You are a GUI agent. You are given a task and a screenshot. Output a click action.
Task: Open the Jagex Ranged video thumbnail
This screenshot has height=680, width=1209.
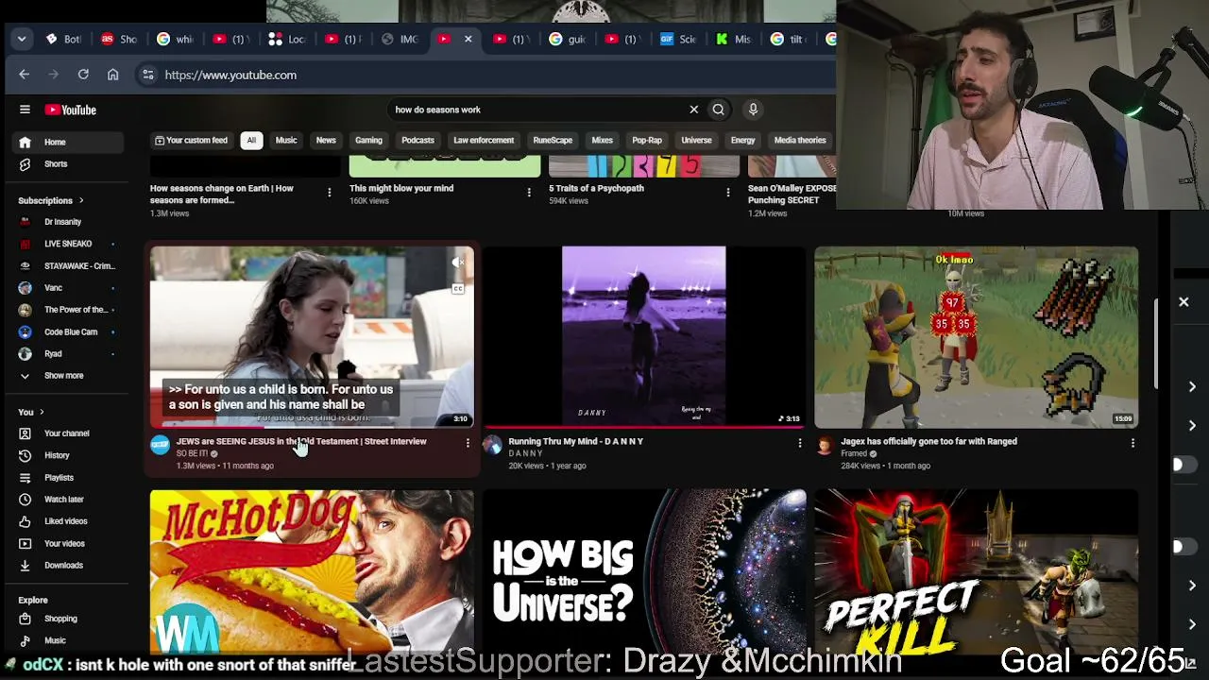click(977, 337)
